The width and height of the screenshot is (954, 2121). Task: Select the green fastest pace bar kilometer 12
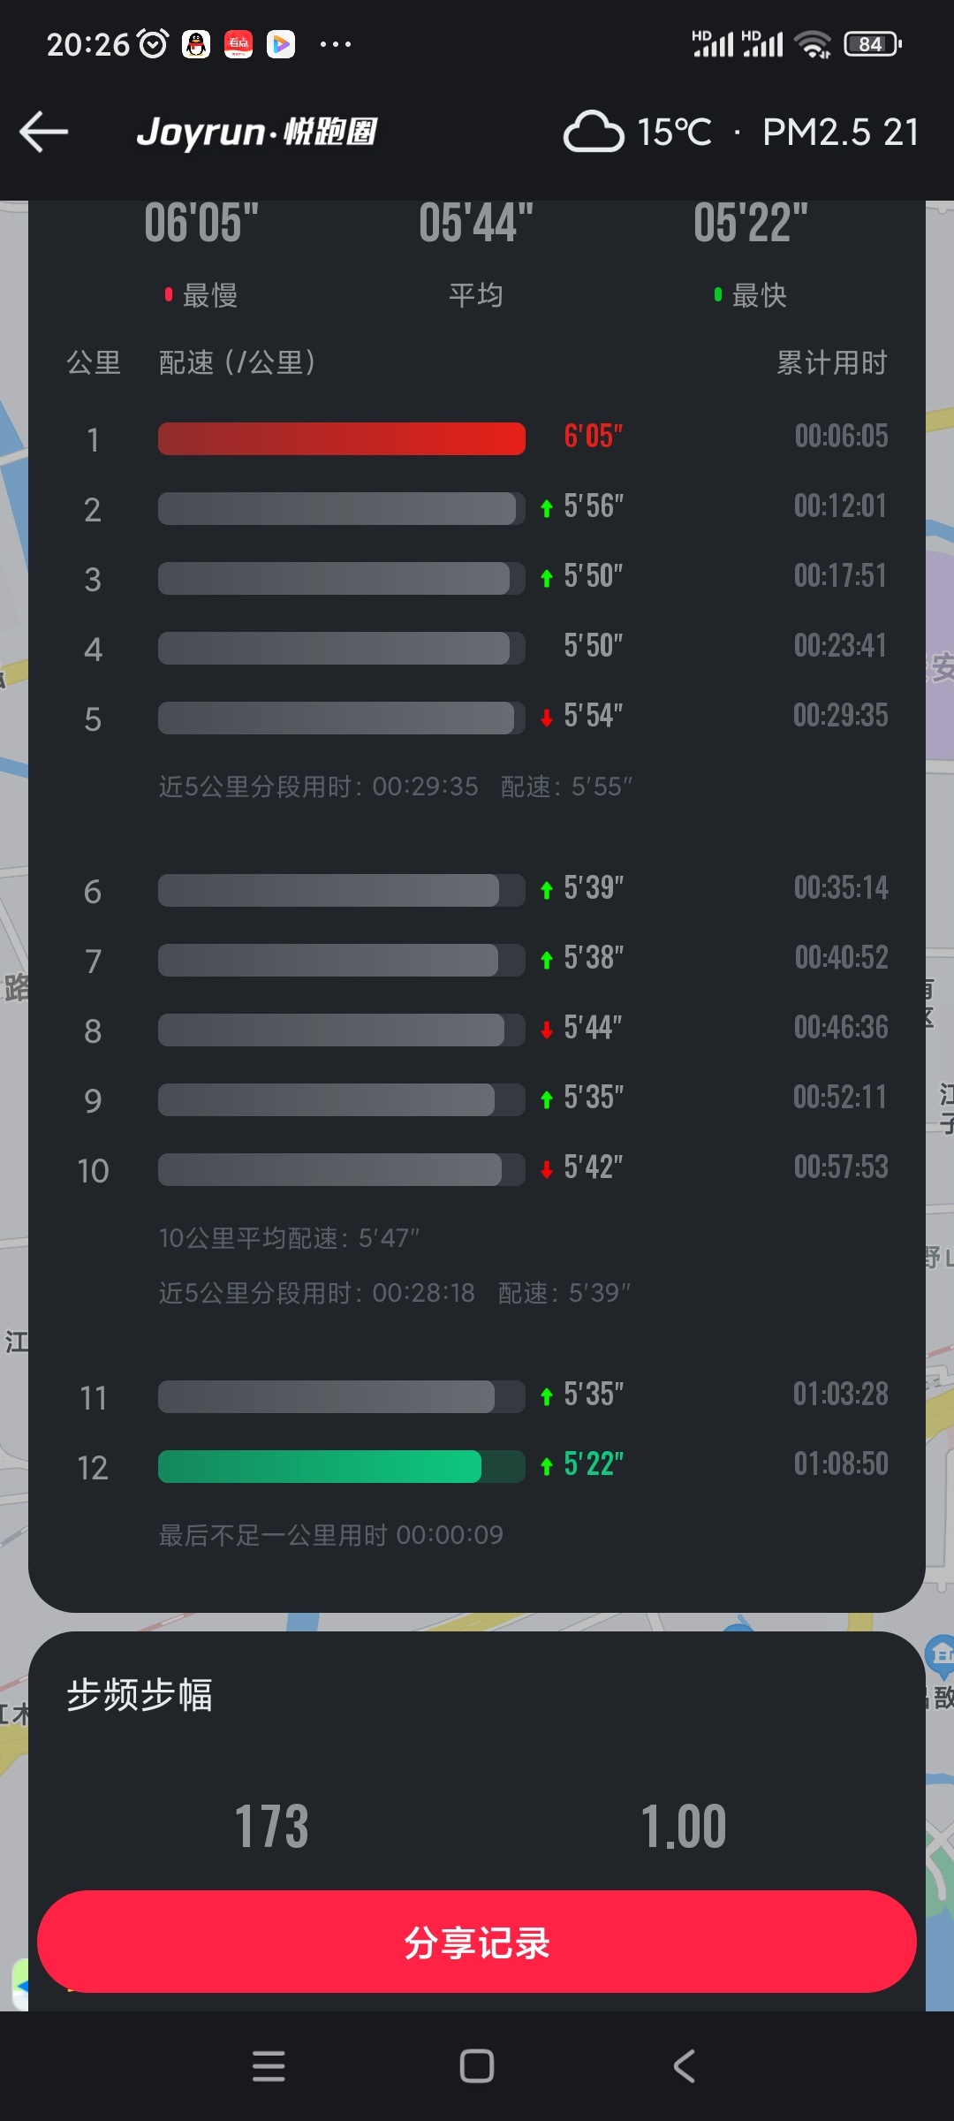(x=320, y=1466)
